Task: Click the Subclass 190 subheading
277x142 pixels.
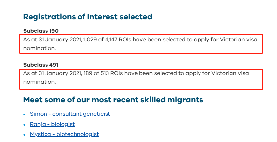Action: (41, 31)
